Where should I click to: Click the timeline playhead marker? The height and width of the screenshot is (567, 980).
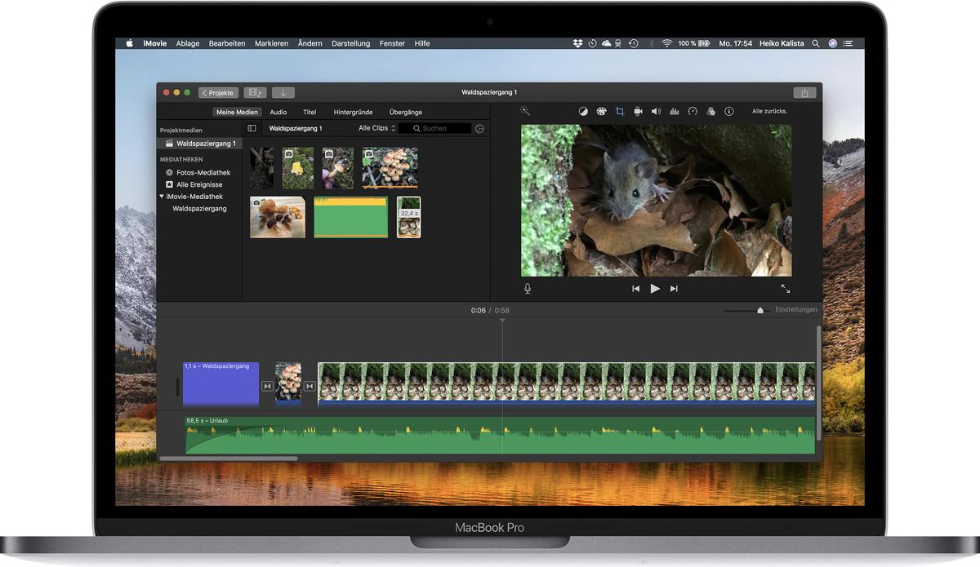[502, 321]
